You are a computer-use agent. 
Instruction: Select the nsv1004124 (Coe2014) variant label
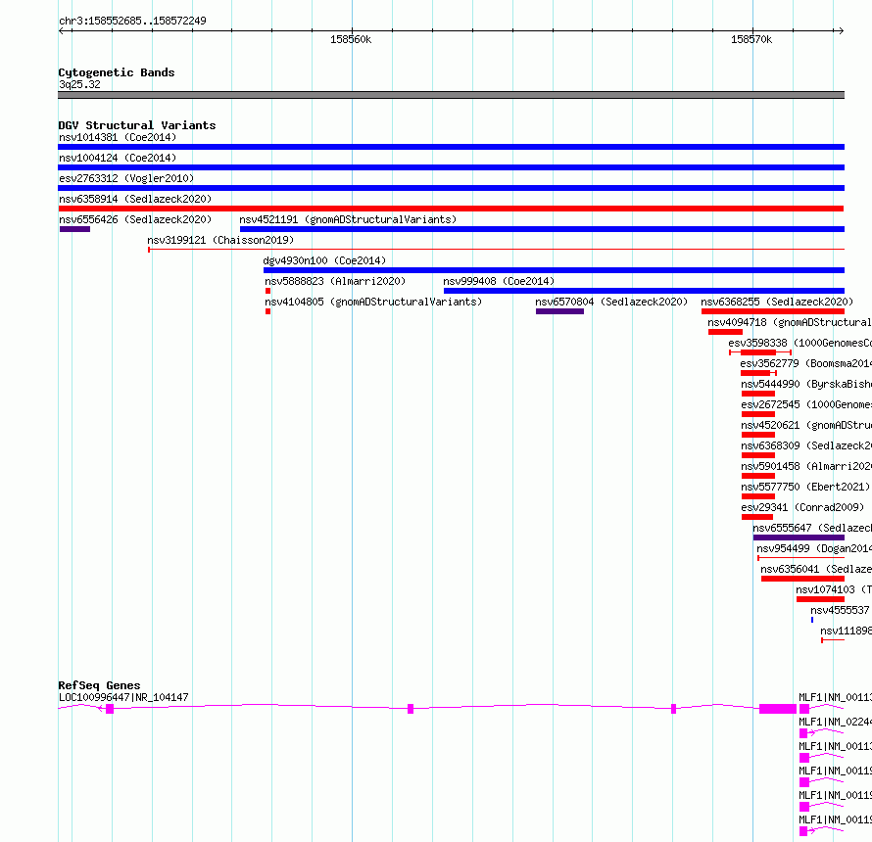(118, 158)
